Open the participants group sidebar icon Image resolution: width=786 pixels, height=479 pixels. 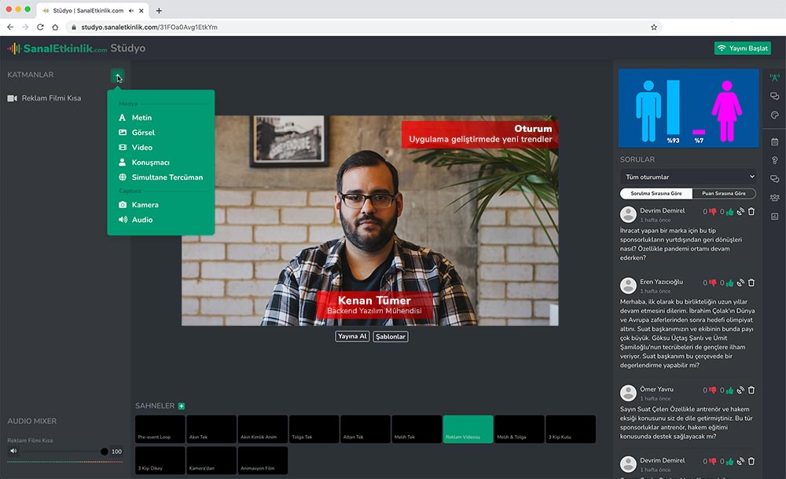(774, 197)
